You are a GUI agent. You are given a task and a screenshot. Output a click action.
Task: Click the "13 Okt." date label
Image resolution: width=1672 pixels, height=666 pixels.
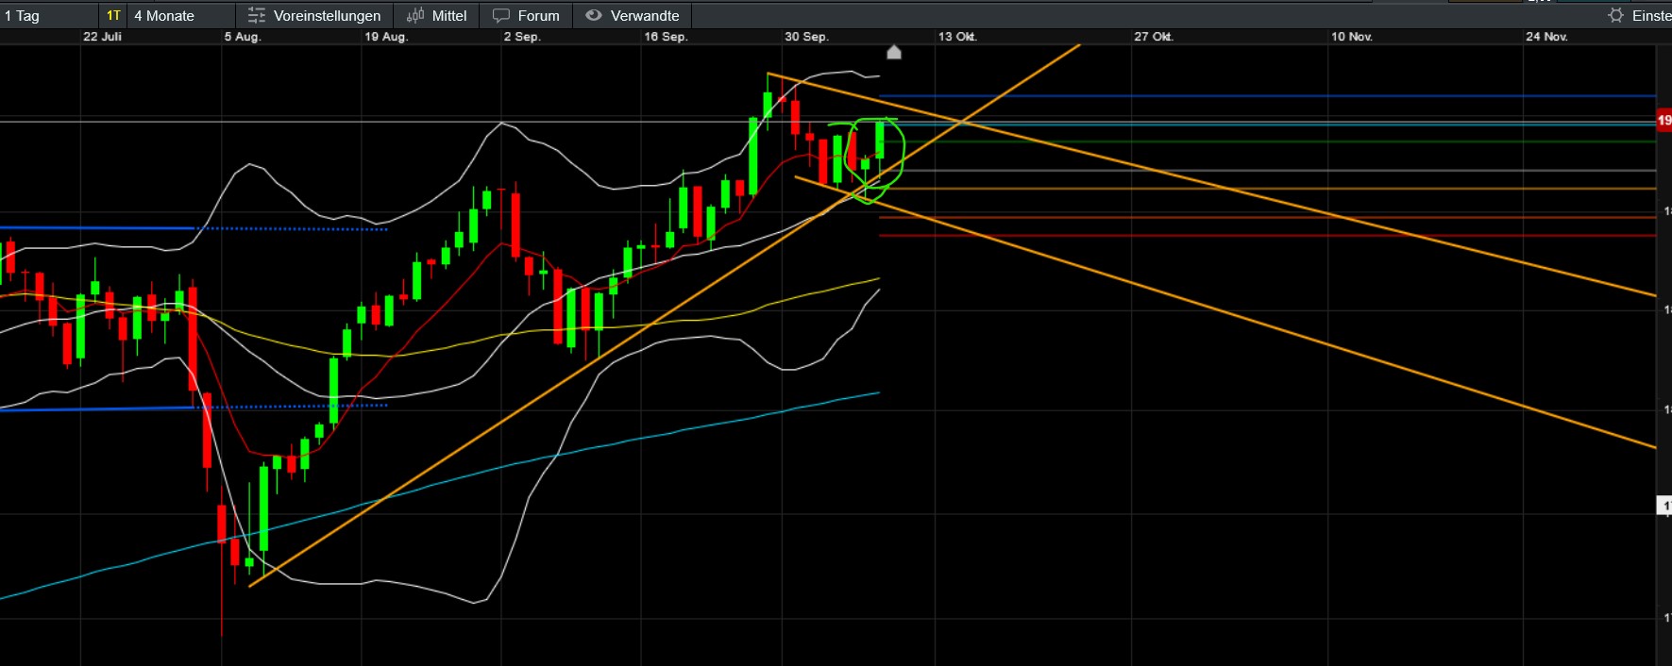[957, 37]
